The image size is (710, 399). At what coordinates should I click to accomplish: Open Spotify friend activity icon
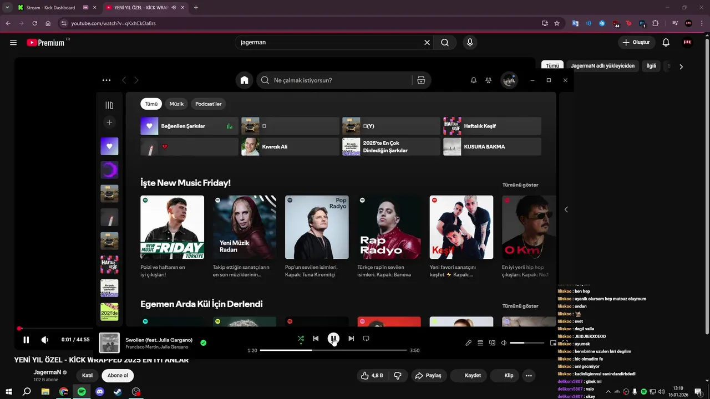point(488,80)
